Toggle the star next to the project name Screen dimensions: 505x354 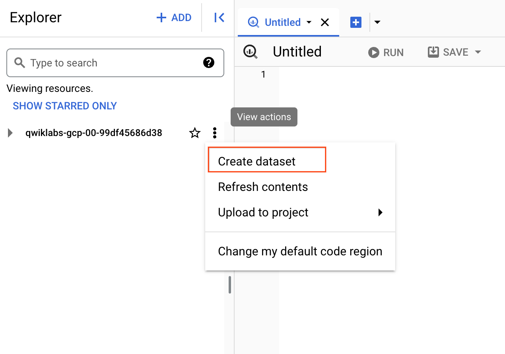(x=194, y=132)
